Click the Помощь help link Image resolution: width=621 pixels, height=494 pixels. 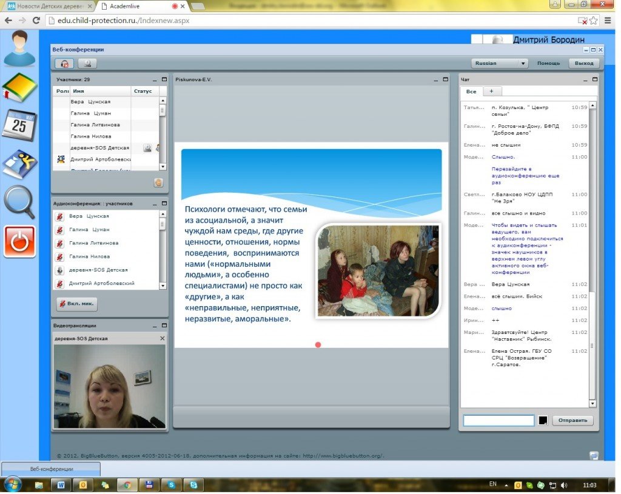coord(548,63)
